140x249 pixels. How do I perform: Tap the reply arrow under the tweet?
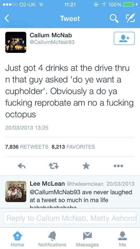22,166
